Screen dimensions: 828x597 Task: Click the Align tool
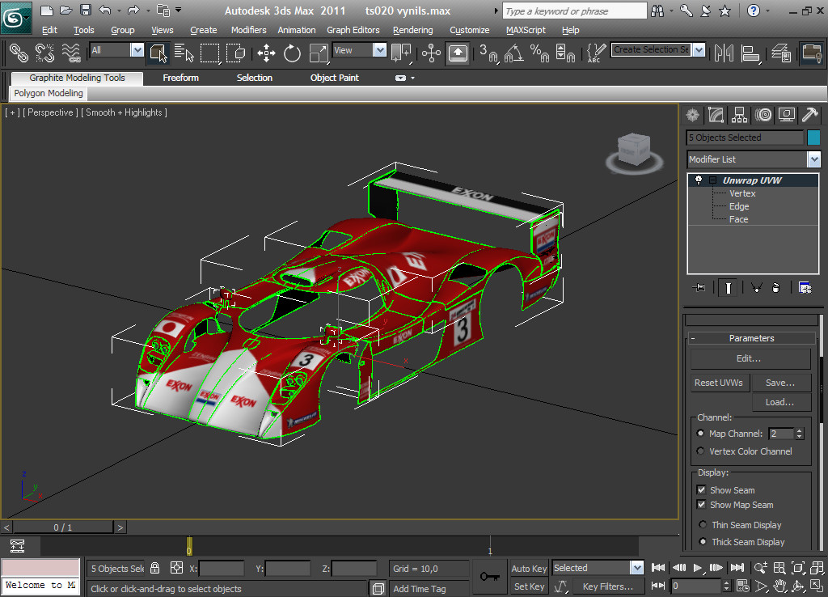(x=750, y=53)
